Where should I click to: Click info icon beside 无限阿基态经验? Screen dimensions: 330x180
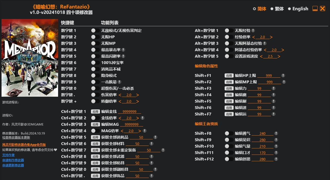265,43
